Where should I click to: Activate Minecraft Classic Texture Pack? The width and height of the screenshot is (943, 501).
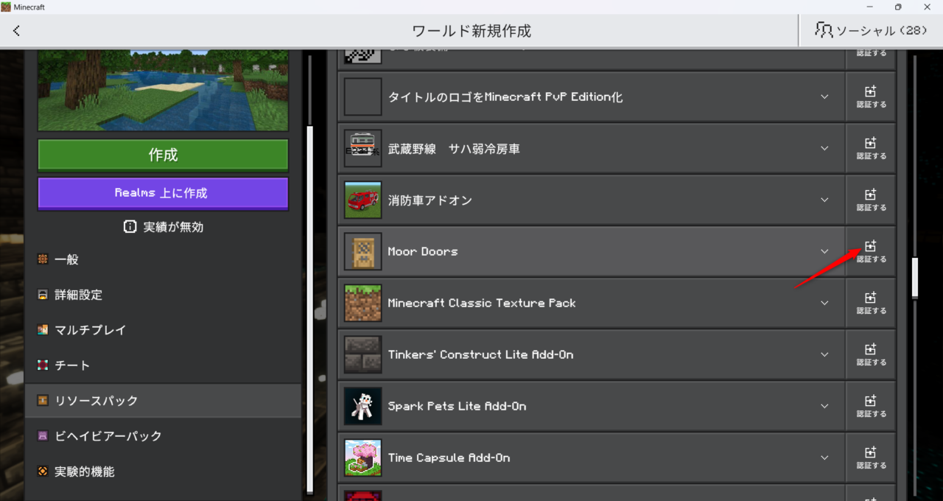pos(871,303)
